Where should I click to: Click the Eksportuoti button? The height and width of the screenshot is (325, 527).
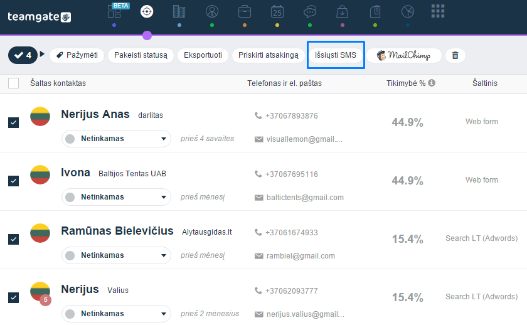pos(203,55)
